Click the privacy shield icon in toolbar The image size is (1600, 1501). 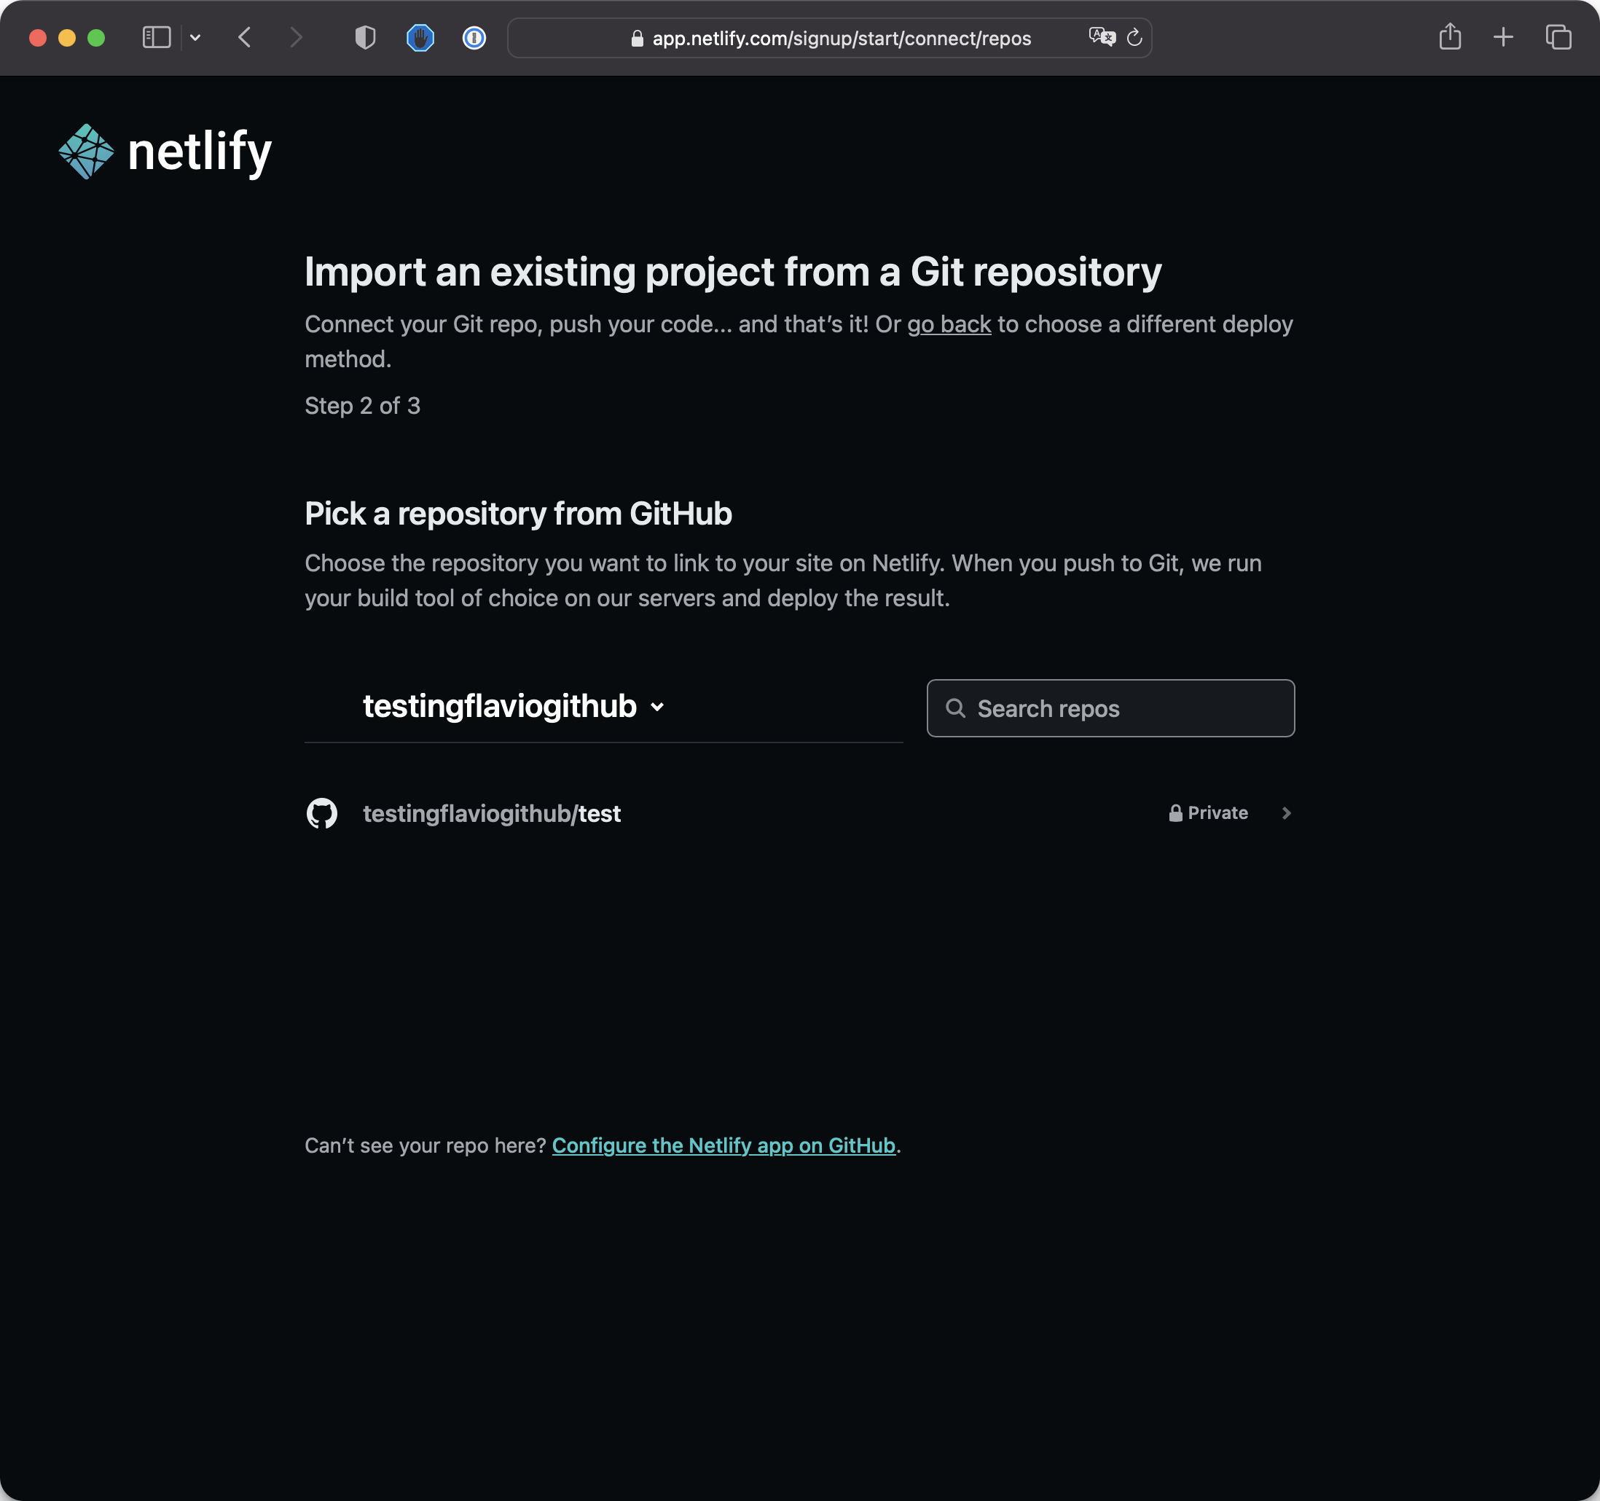(x=366, y=38)
